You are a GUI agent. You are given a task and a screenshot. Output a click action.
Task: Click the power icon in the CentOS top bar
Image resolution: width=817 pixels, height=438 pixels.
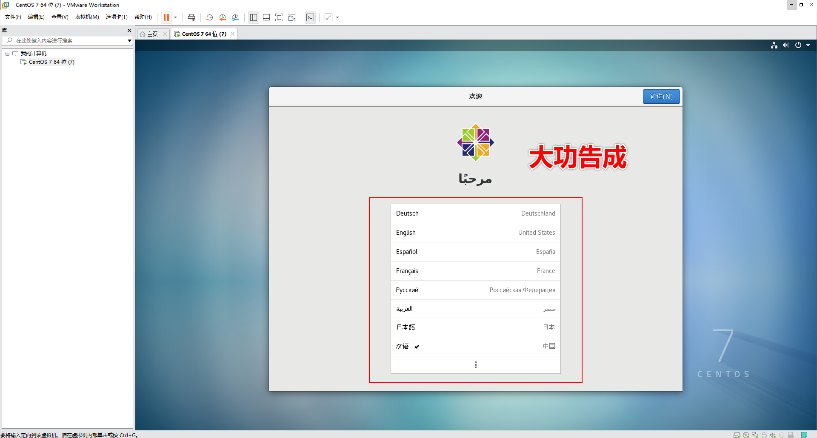pos(798,45)
